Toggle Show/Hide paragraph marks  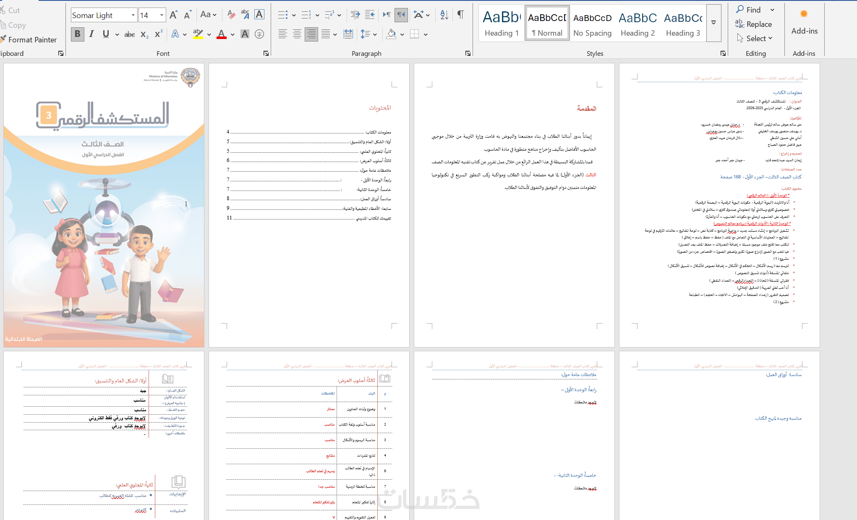point(460,15)
